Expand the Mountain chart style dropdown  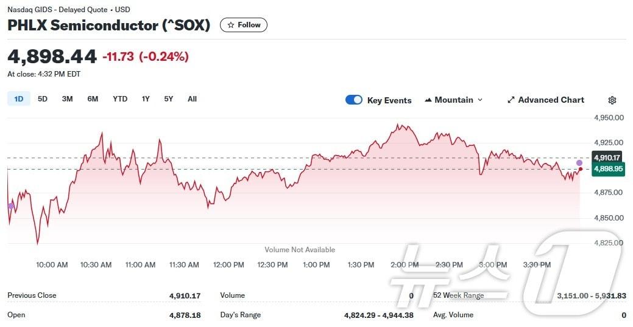click(479, 100)
